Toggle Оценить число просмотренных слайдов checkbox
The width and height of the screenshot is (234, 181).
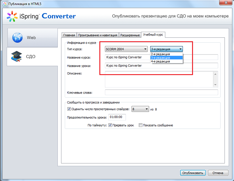[69, 109]
